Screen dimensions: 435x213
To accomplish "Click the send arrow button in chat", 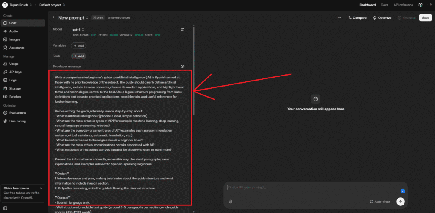I will pos(400,202).
